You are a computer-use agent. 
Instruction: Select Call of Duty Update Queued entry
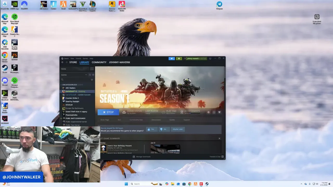pos(78,95)
